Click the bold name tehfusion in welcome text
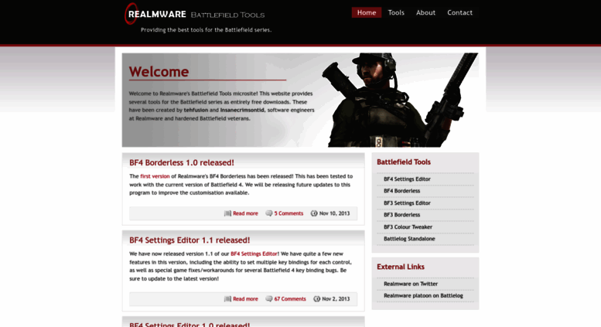Screen dimensions: 601x327 tap(196, 111)
